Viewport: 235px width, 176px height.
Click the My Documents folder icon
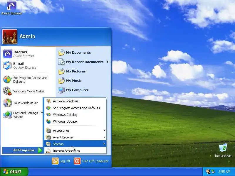[x=61, y=53]
